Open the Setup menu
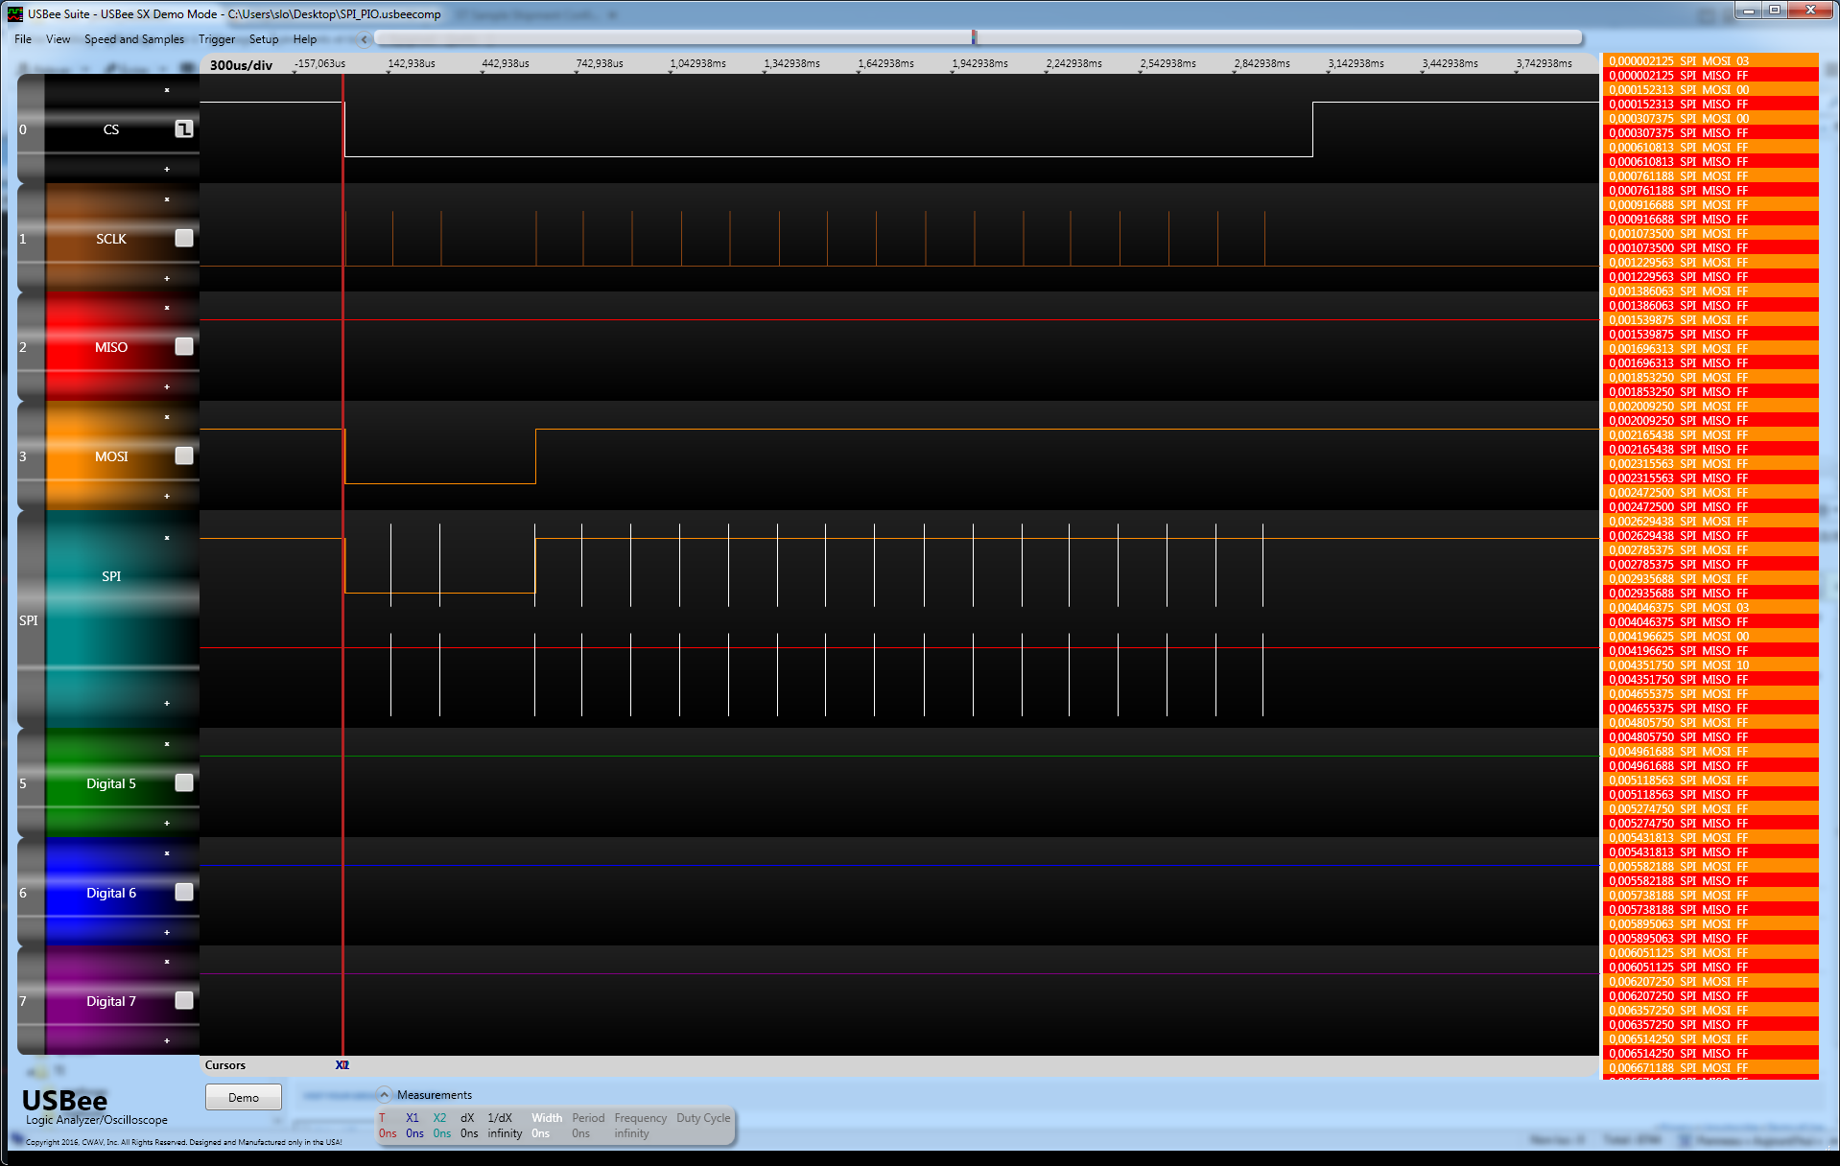The image size is (1840, 1166). tap(264, 39)
